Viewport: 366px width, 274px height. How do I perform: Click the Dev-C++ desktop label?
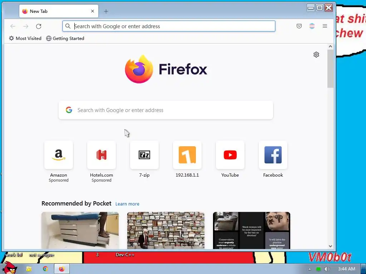coord(125,255)
